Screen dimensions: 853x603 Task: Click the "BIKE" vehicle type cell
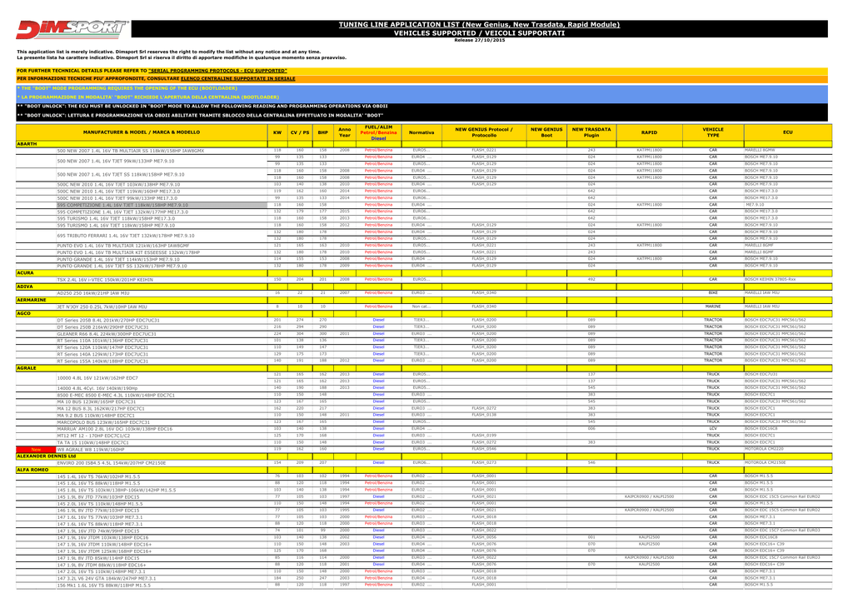point(713,293)
